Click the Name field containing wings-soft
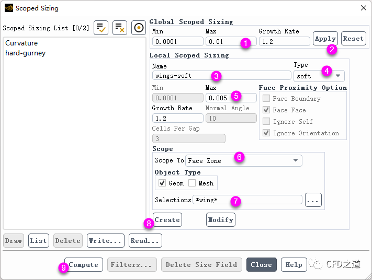Screen dimensions: 372x280 [x=222, y=76]
